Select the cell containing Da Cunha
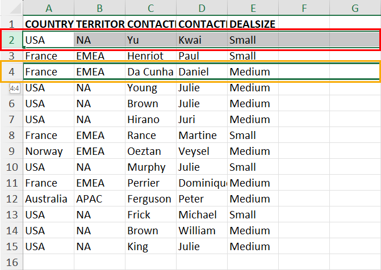 tap(150, 71)
